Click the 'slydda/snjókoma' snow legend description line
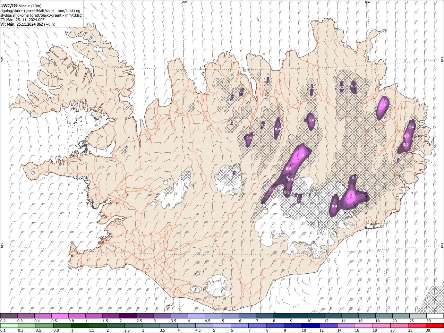Image resolution: width=444 pixels, height=333 pixels. (x=41, y=15)
